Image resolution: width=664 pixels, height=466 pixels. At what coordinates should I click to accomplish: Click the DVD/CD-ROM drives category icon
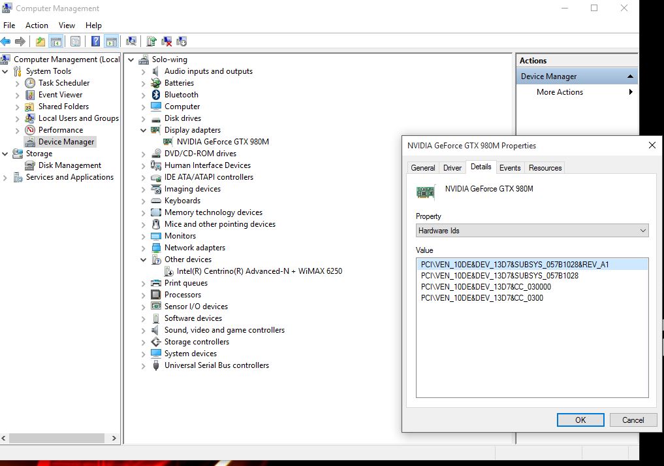156,154
